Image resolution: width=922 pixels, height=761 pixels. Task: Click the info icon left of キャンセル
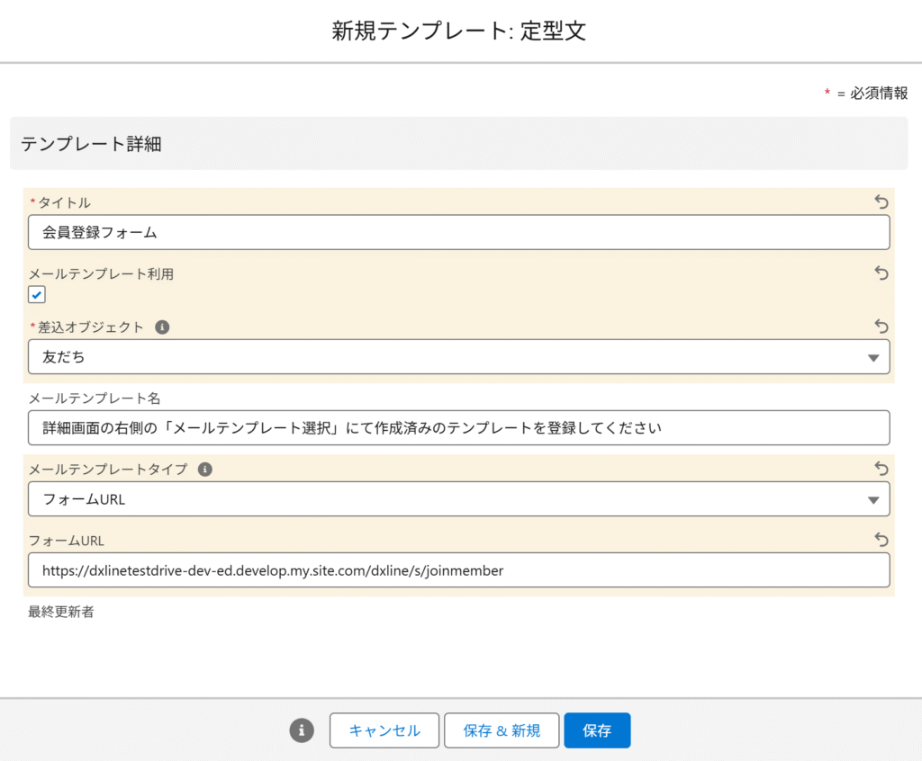pos(302,730)
